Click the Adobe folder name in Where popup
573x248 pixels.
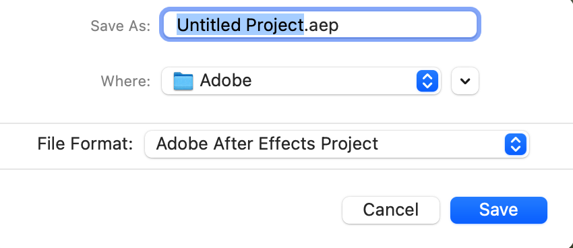coord(225,81)
